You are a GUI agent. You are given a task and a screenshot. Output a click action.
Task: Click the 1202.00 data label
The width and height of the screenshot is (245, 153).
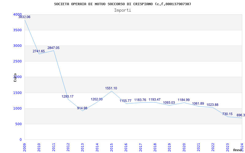coord(97,99)
